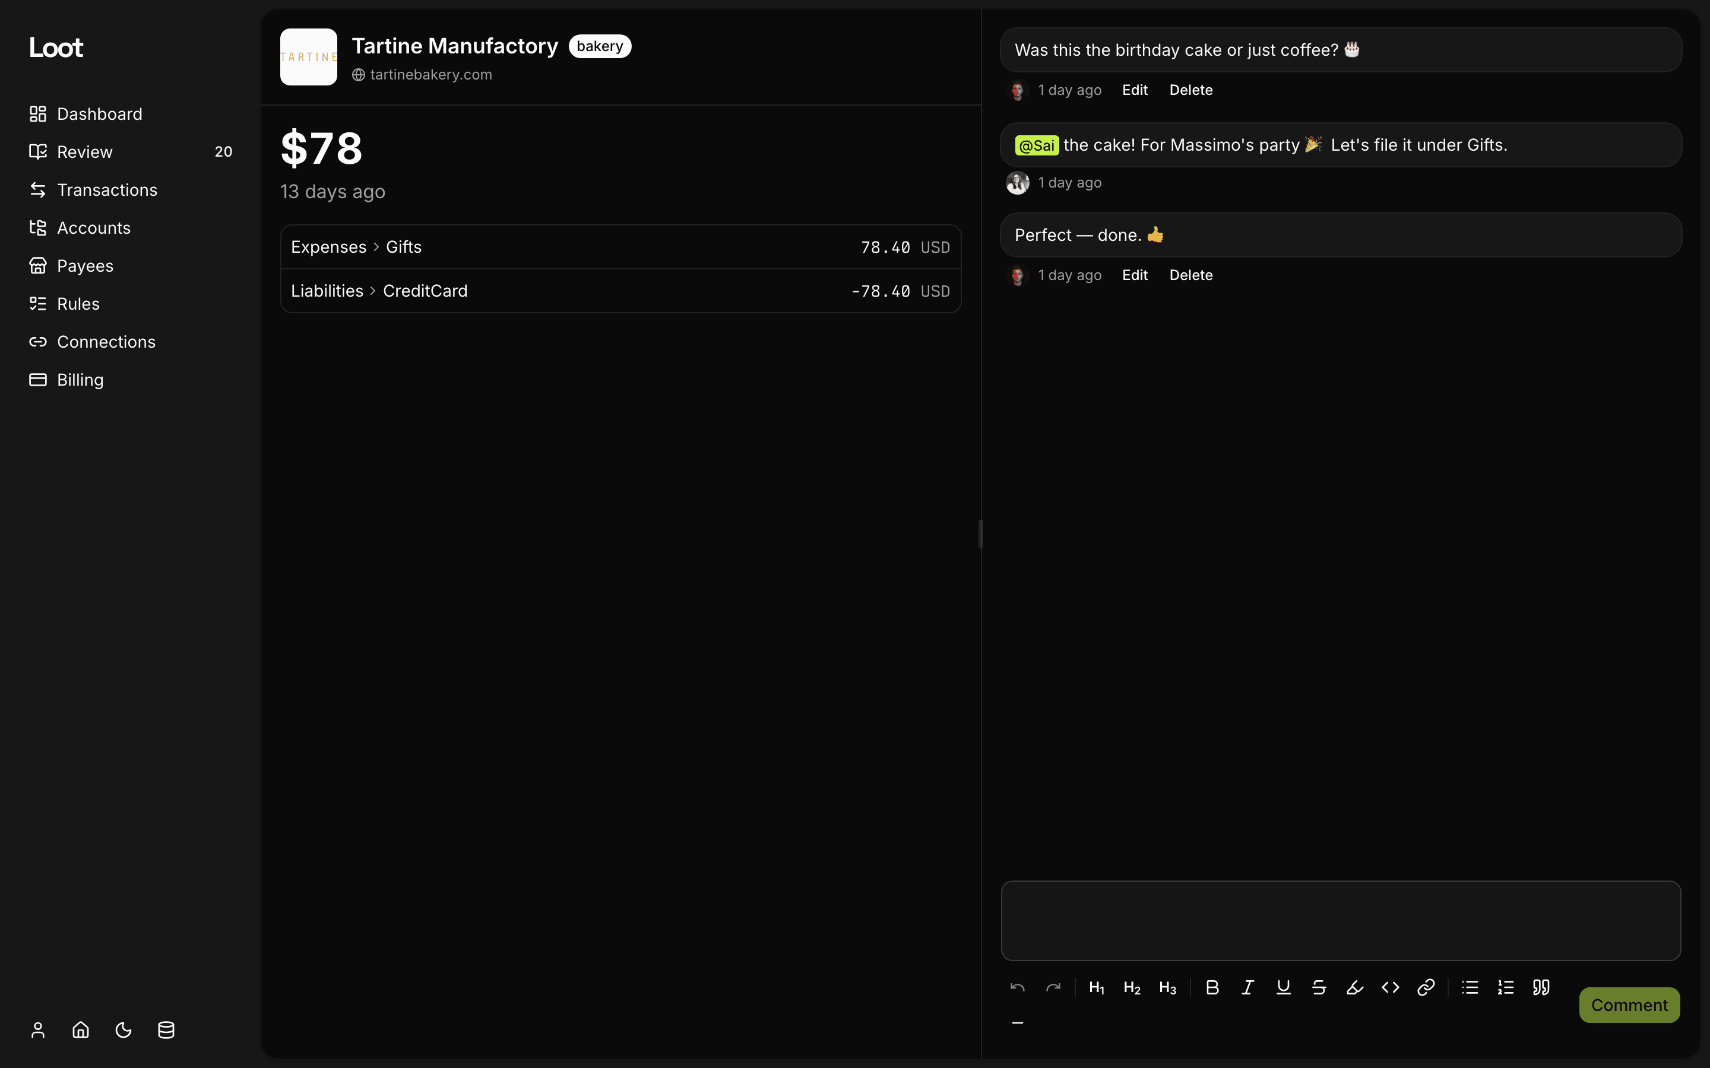Screen dimensions: 1710x1068
Task: Redo the edit in the comment editor
Action: [1053, 987]
